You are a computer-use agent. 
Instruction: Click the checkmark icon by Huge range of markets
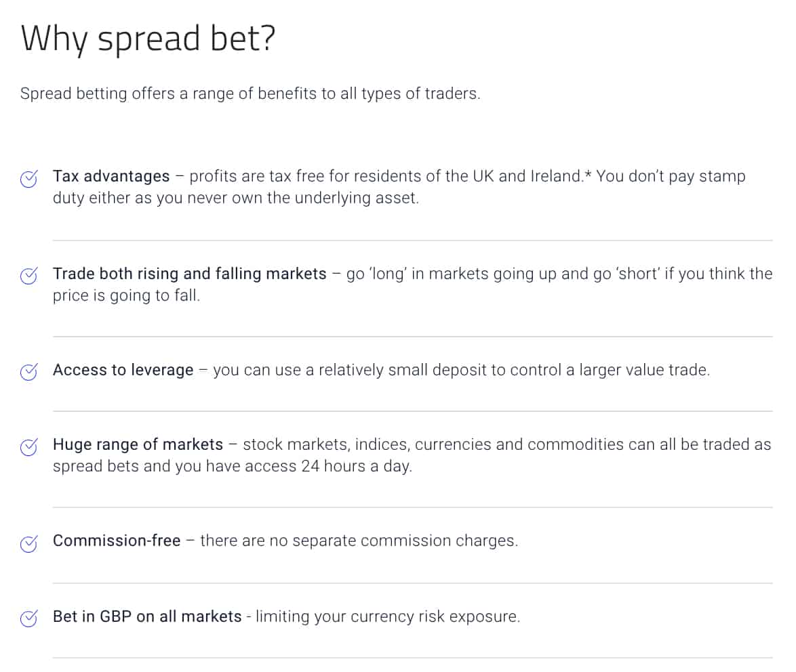(x=28, y=446)
